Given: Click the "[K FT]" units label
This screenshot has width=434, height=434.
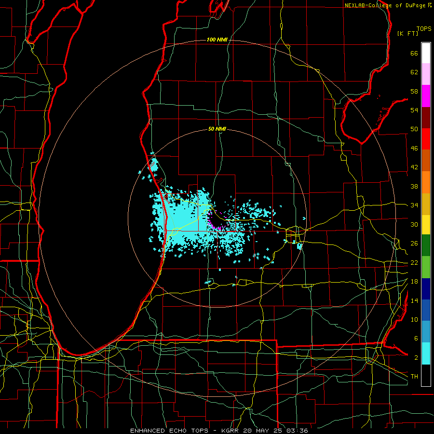Looking at the screenshot, I should coord(407,33).
